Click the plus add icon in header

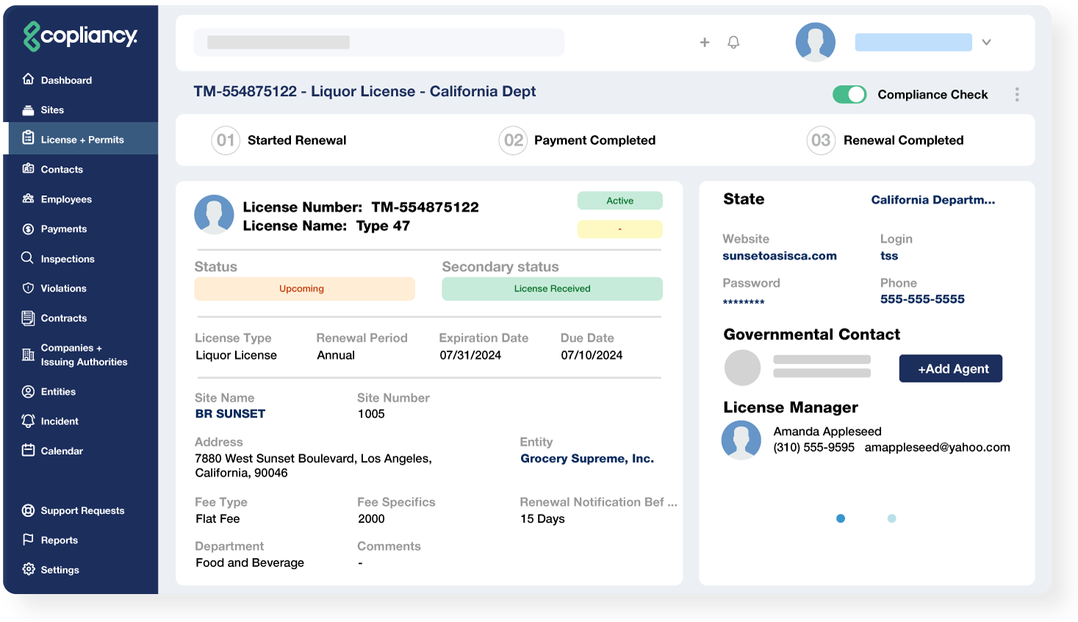click(705, 43)
